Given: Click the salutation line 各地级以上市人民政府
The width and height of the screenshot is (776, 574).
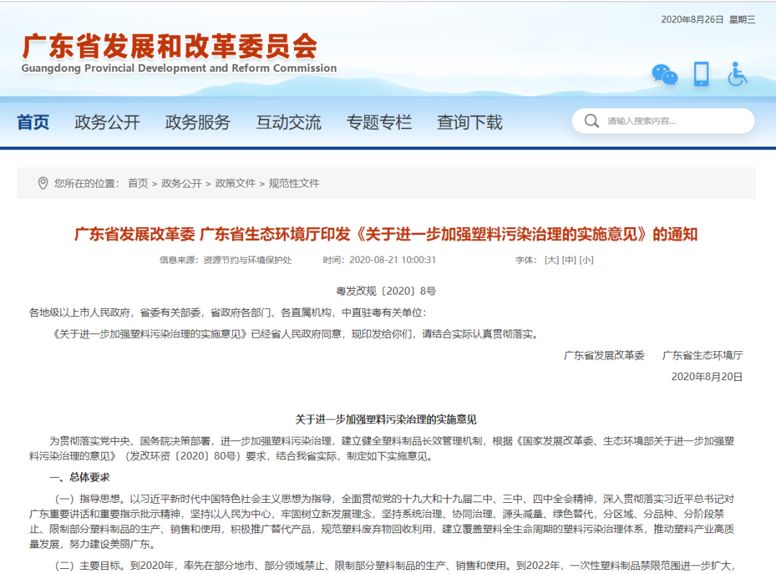Looking at the screenshot, I should (227, 313).
